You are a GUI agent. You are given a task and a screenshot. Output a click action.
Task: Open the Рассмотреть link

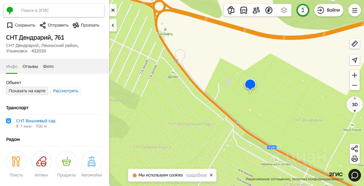(66, 91)
